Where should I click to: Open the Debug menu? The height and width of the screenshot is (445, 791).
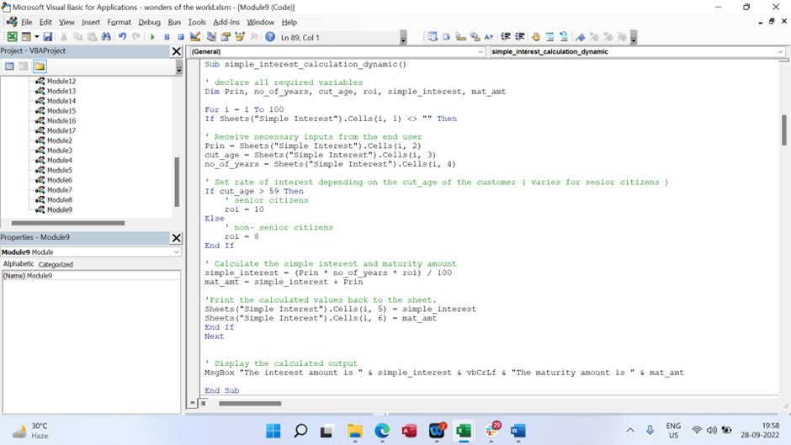point(149,22)
